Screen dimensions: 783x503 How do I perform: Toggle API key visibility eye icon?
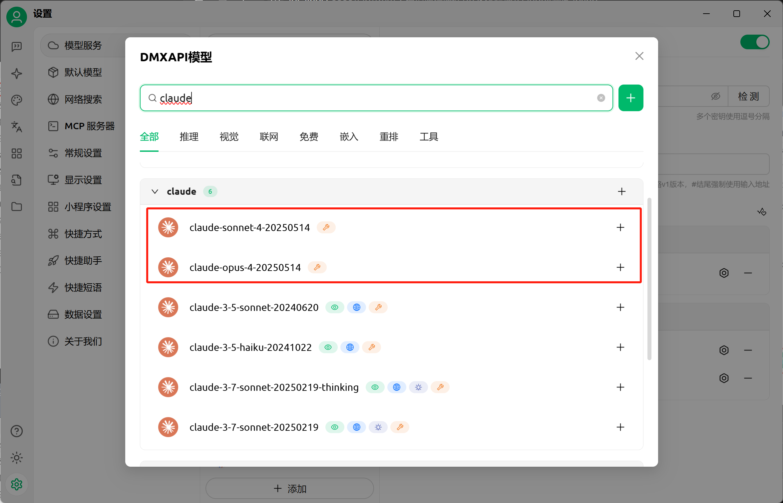pyautogui.click(x=715, y=97)
